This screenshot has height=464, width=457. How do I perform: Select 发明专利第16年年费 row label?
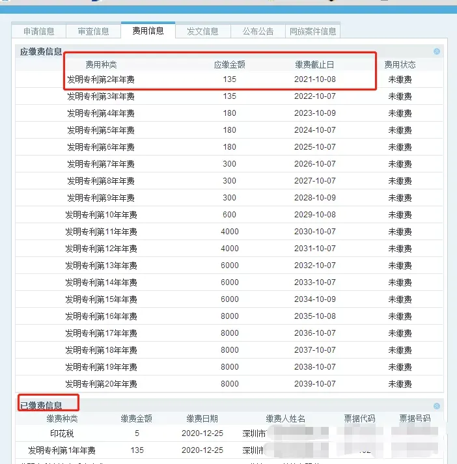101,316
